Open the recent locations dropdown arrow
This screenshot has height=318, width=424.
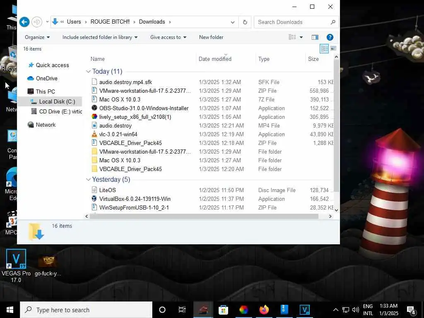(x=47, y=22)
